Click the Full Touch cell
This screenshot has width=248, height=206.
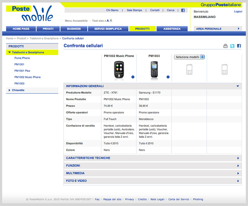pyautogui.click(x=119, y=119)
